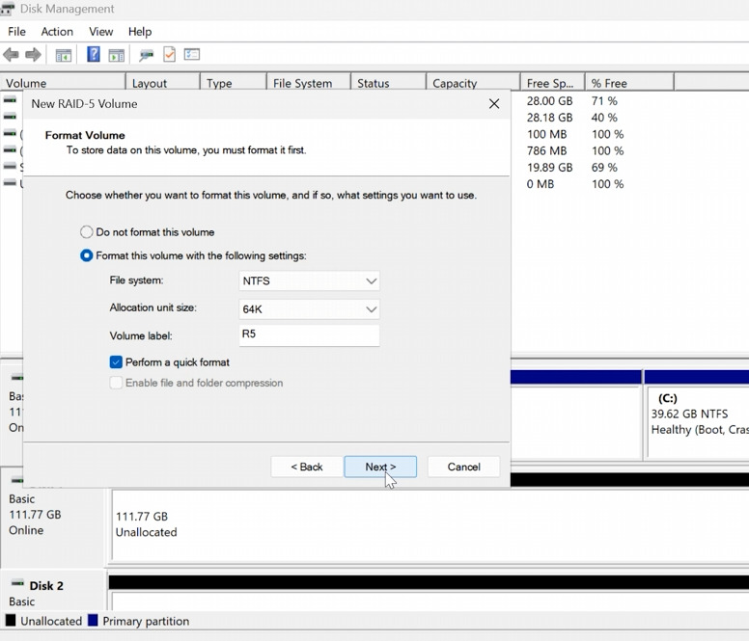
Task: Click the Rescan/Connect disk toolbar icon
Action: [x=146, y=55]
